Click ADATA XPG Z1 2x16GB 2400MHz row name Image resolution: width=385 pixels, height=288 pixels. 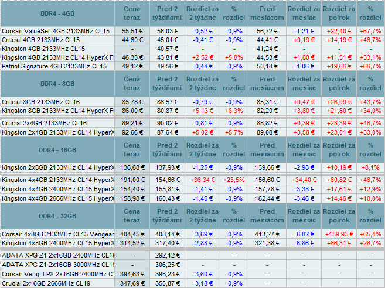pyautogui.click(x=58, y=256)
